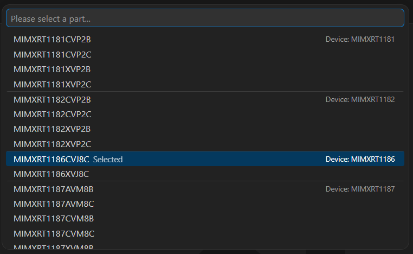Screen dimensions: 413x254
Task: Pick the MIMXRT1181XVP2B part
Action: (x=52, y=69)
